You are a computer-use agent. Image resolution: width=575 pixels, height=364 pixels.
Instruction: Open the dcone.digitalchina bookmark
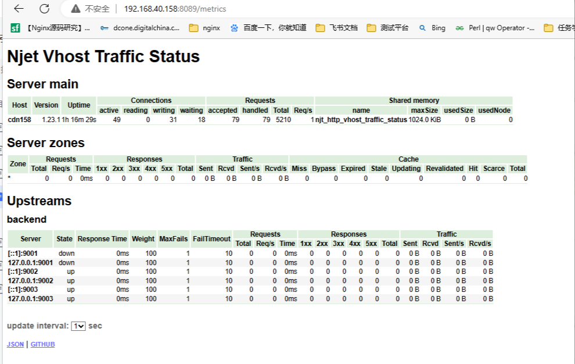pos(140,28)
